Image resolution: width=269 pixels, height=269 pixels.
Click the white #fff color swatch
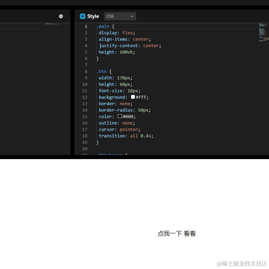click(133, 97)
